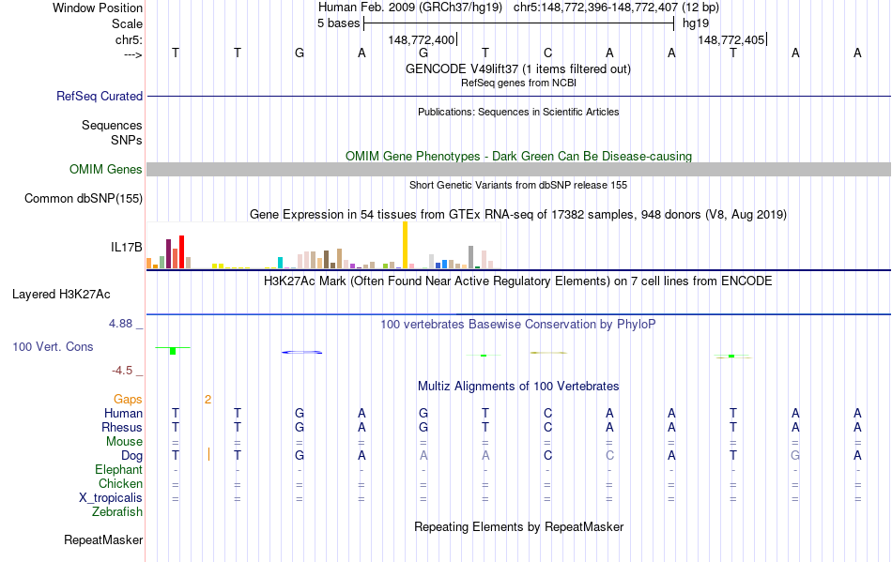Screen dimensions: 892x562
Task: Click the GENCODE V49lift37 track title
Action: (x=517, y=68)
